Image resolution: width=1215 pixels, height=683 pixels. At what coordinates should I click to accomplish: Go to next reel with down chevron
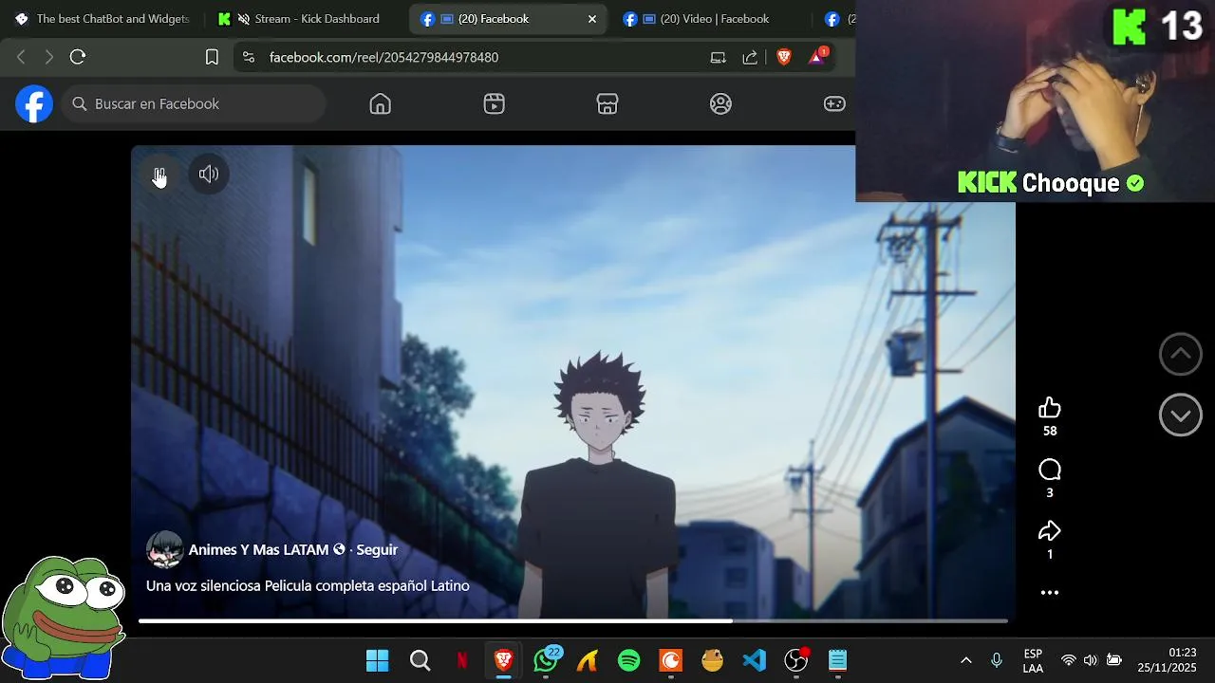[1180, 415]
